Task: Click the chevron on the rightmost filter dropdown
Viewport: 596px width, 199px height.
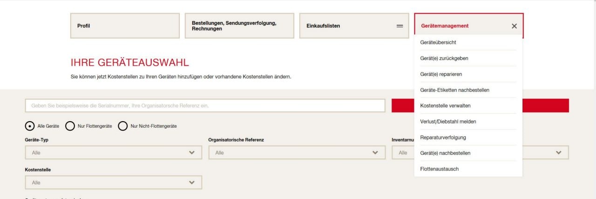Action: 559,152
